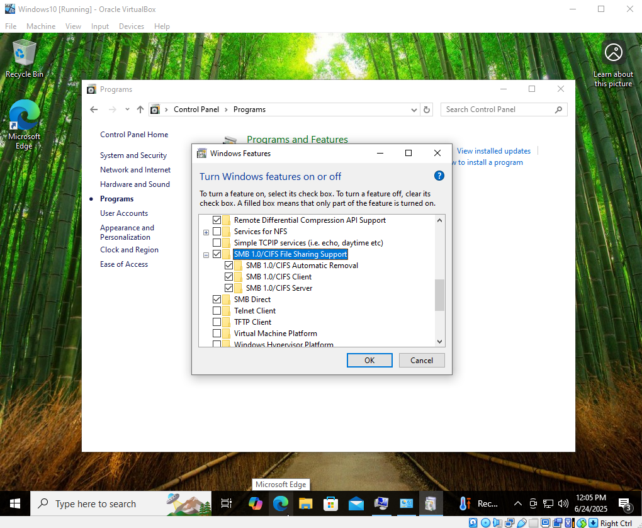Go up one level in Control Panel
Viewport: 642px width, 528px height.
coord(140,110)
